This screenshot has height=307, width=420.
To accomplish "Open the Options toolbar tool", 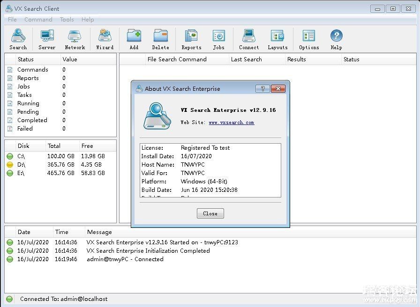I will pyautogui.click(x=309, y=39).
